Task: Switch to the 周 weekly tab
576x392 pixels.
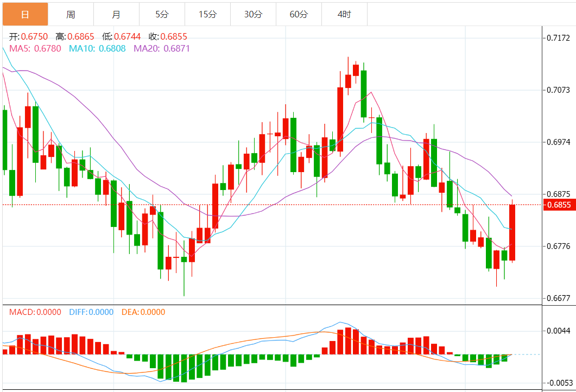Action: (x=71, y=14)
